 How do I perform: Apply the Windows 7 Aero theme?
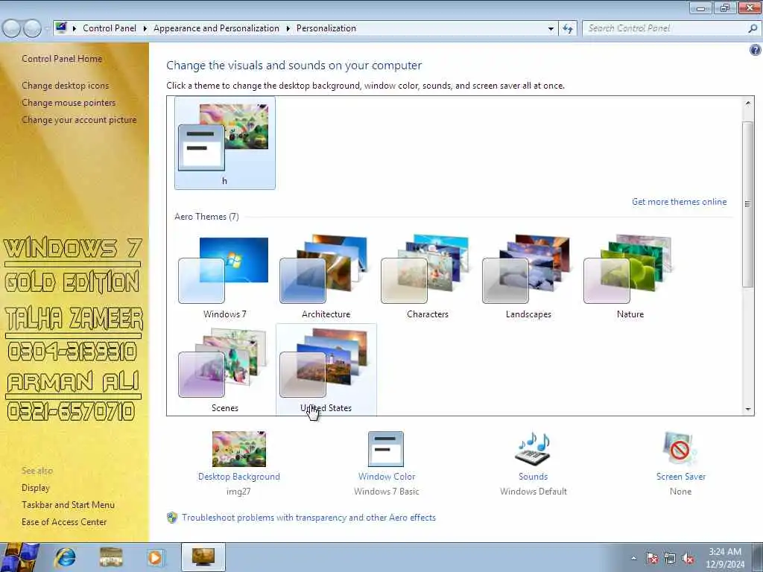(224, 277)
